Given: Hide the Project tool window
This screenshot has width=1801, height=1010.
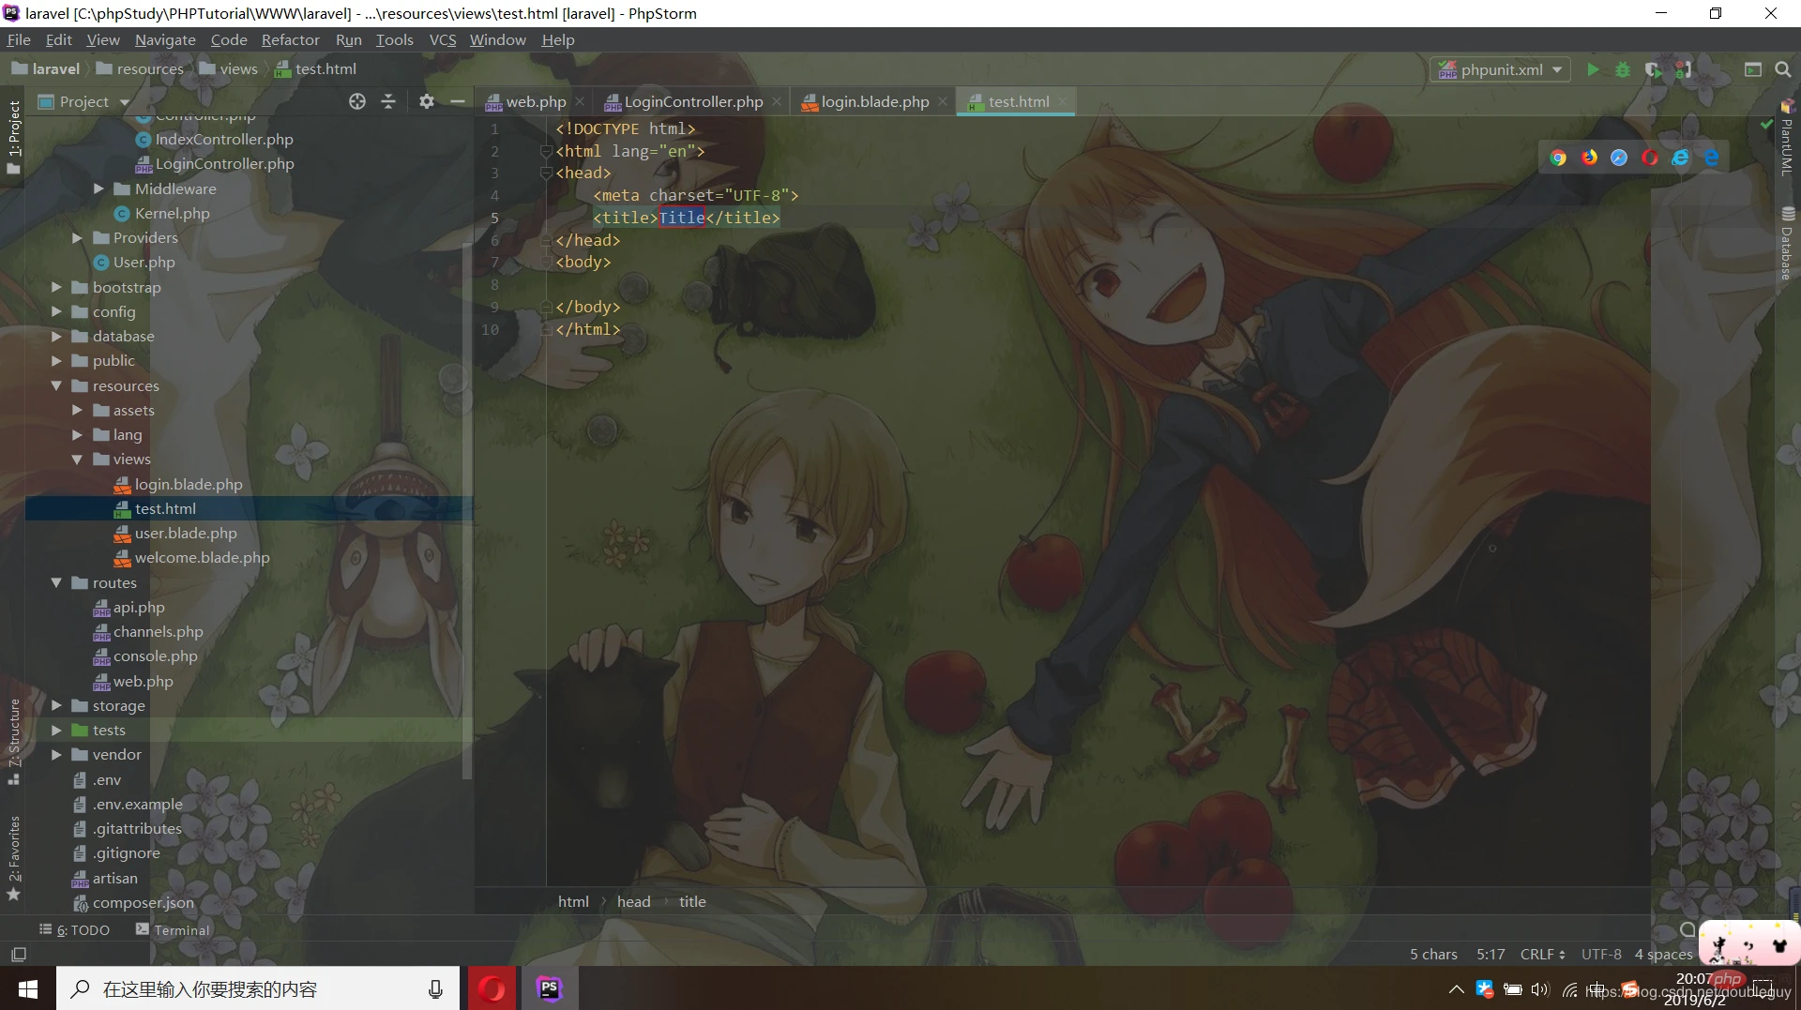Looking at the screenshot, I should pos(457,101).
